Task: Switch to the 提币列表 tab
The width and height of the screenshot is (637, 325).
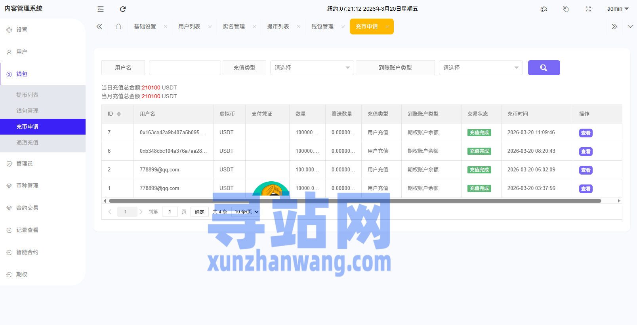Action: pyautogui.click(x=278, y=27)
